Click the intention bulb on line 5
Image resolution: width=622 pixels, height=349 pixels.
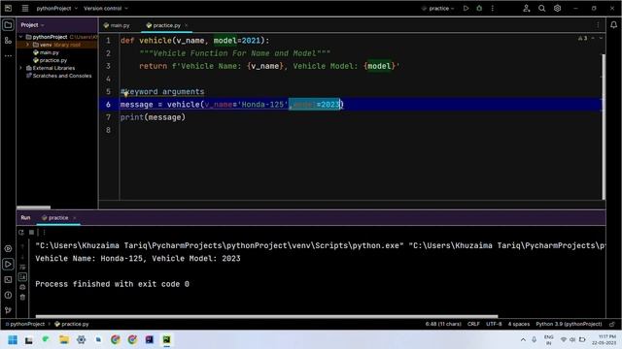[x=125, y=93]
